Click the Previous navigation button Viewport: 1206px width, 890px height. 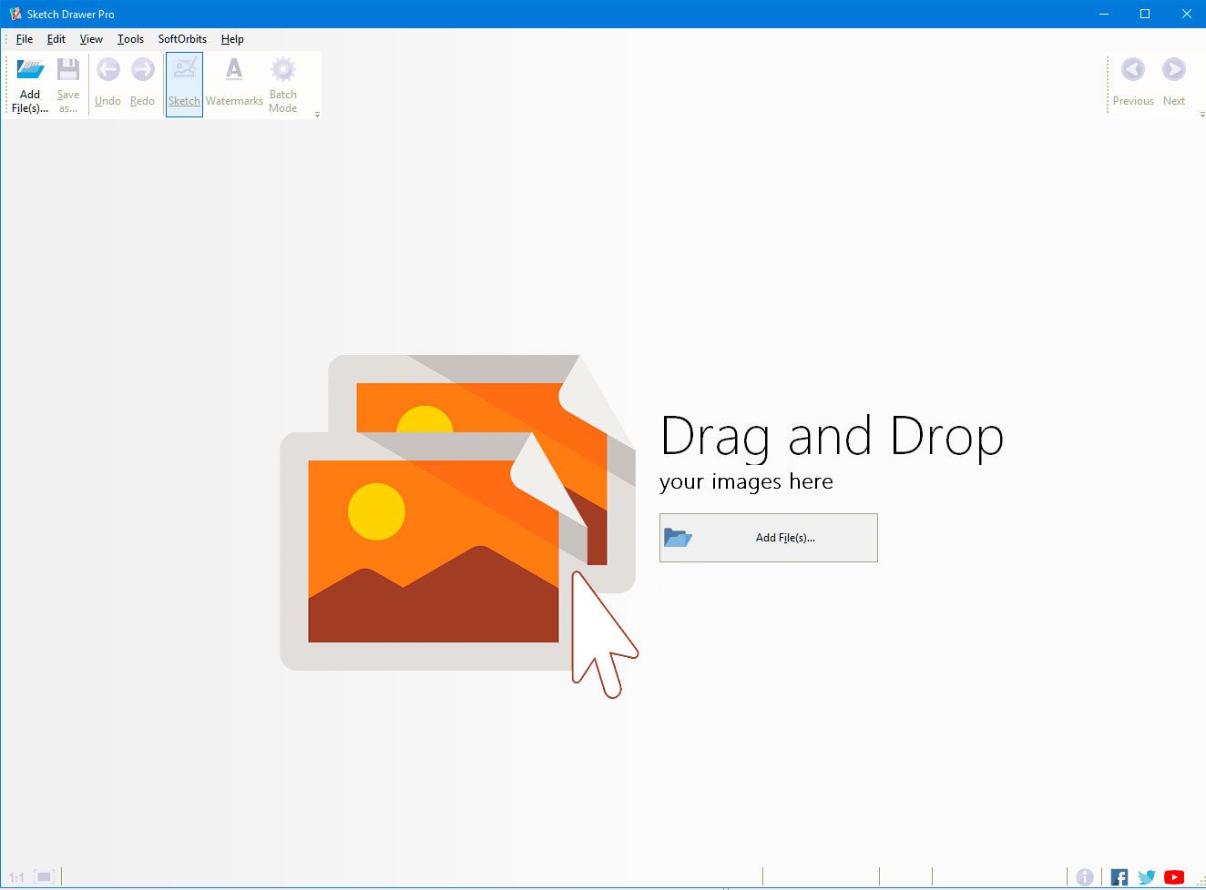coord(1132,81)
